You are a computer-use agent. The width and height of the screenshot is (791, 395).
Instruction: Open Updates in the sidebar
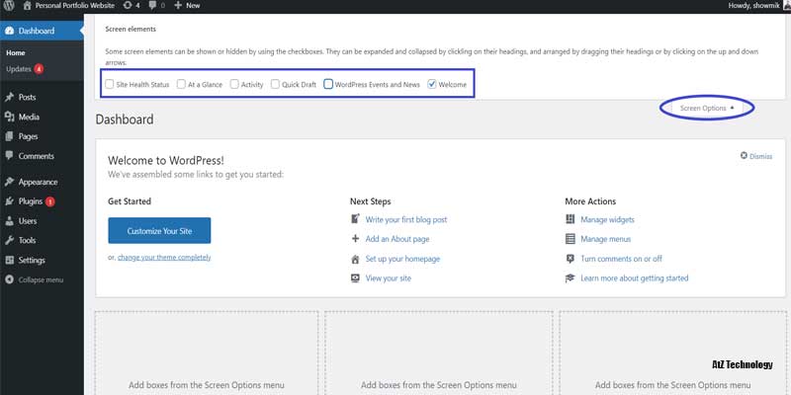19,69
